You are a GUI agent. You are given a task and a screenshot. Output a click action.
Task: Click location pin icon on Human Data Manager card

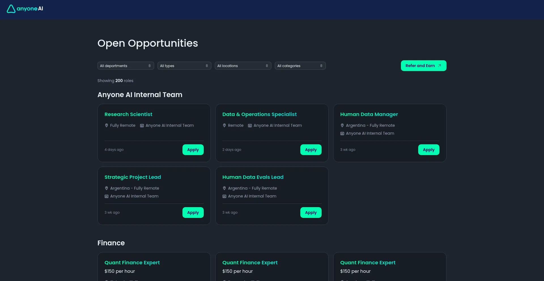342,125
